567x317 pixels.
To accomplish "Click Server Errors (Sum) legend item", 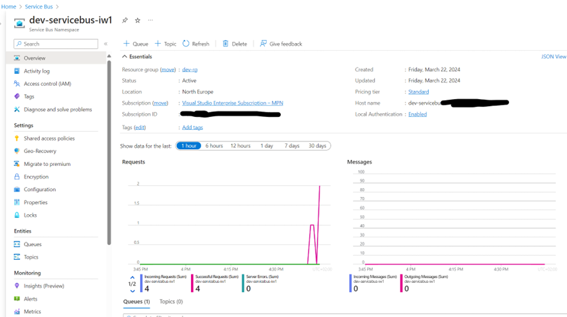I will click(261, 284).
